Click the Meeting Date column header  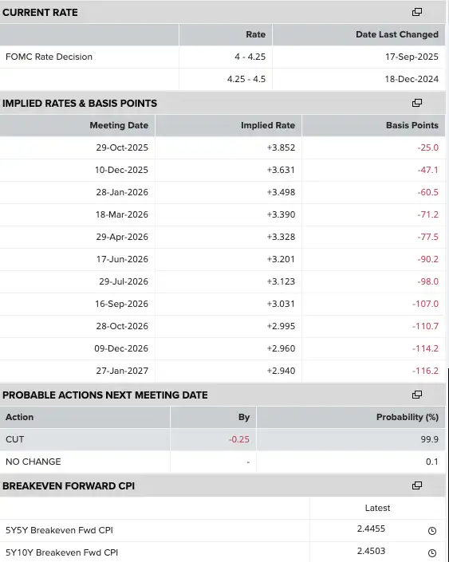point(119,125)
